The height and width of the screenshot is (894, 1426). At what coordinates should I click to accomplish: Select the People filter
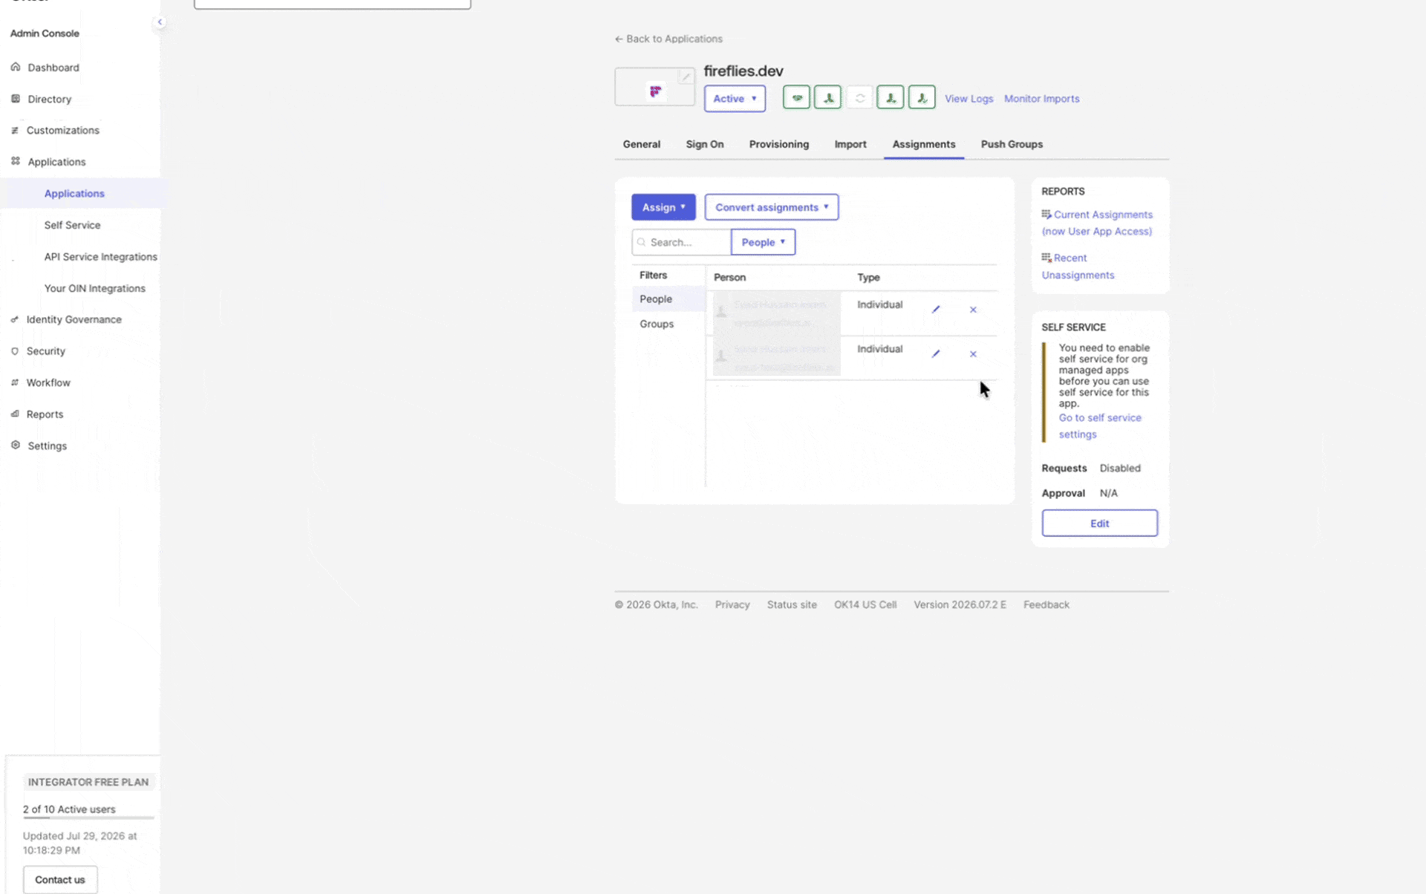[668, 298]
